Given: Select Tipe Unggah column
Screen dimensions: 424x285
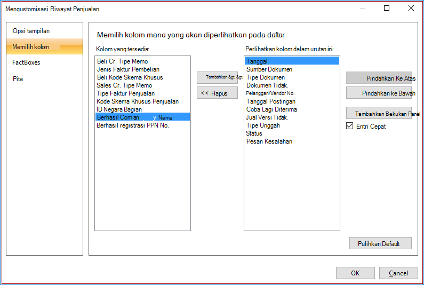Looking at the screenshot, I should (292, 125).
